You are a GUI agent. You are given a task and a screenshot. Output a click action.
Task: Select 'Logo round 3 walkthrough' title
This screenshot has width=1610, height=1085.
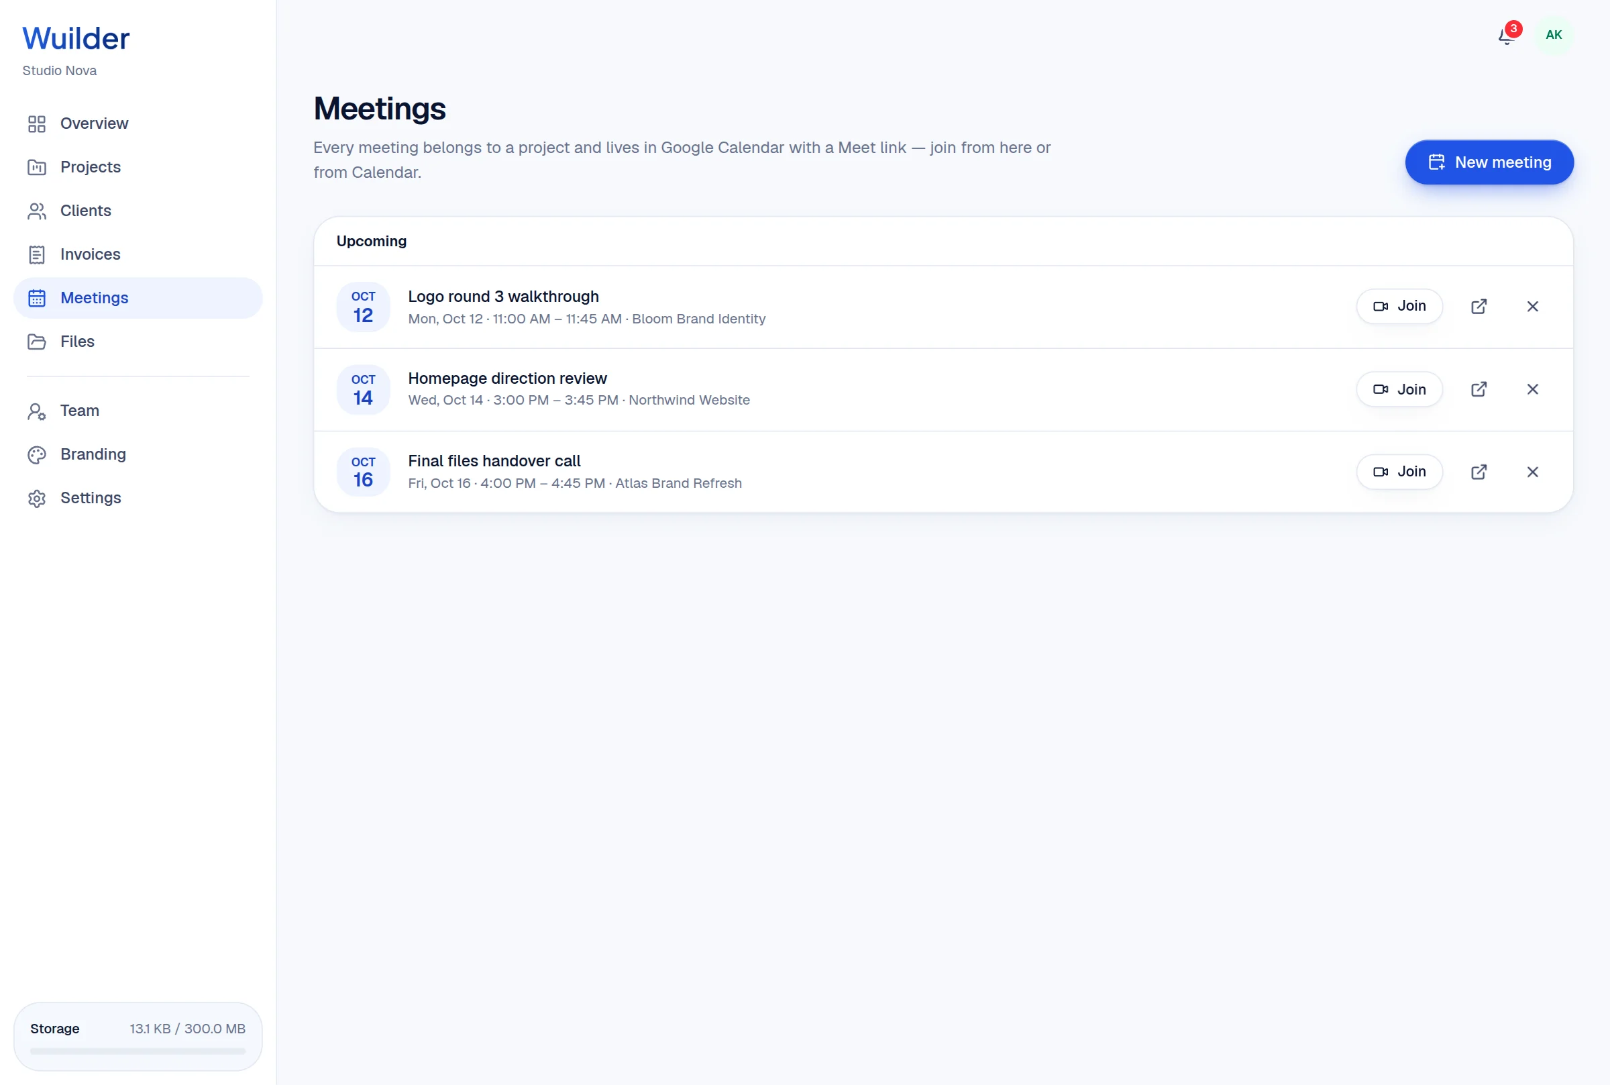504,296
